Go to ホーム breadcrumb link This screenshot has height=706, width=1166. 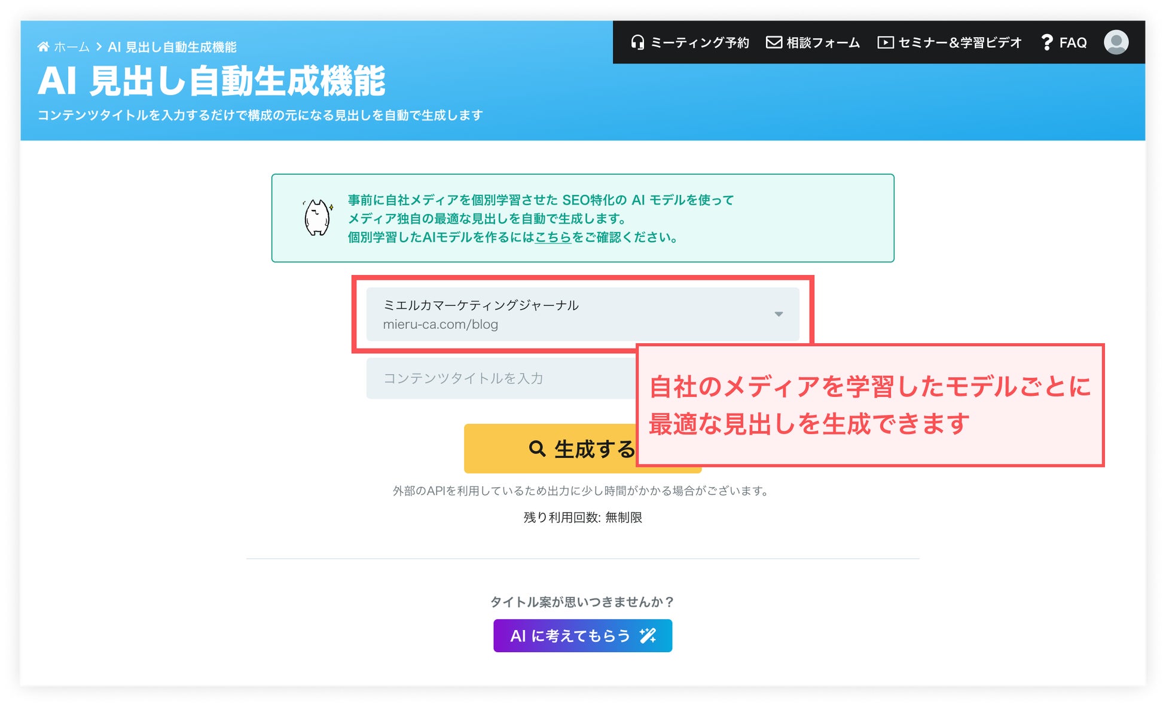pyautogui.click(x=72, y=47)
